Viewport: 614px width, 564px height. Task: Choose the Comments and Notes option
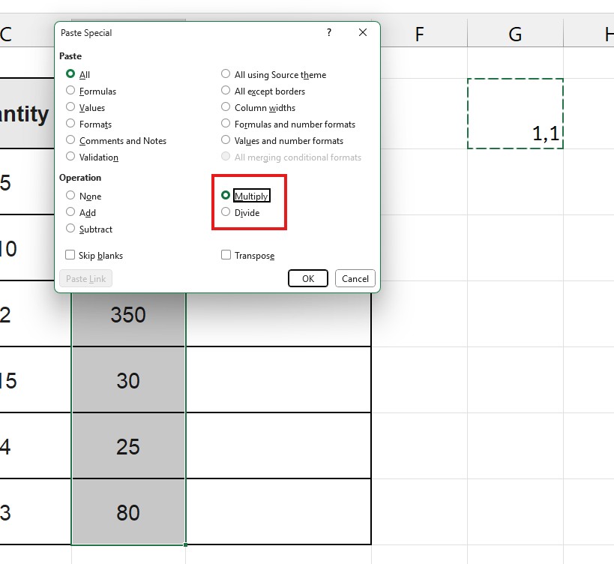[70, 140]
